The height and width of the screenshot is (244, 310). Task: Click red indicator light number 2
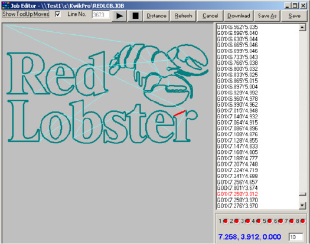click(236, 221)
